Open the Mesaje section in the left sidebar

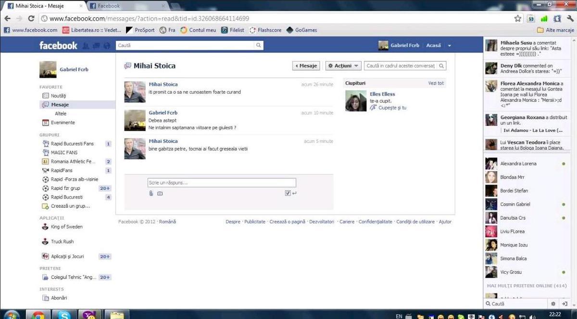coord(60,104)
